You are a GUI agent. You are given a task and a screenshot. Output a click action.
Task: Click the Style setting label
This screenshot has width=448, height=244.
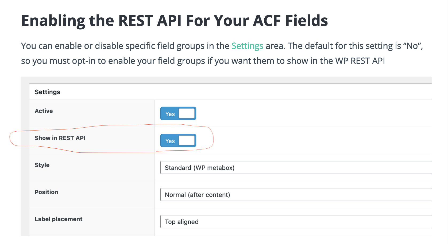point(42,165)
